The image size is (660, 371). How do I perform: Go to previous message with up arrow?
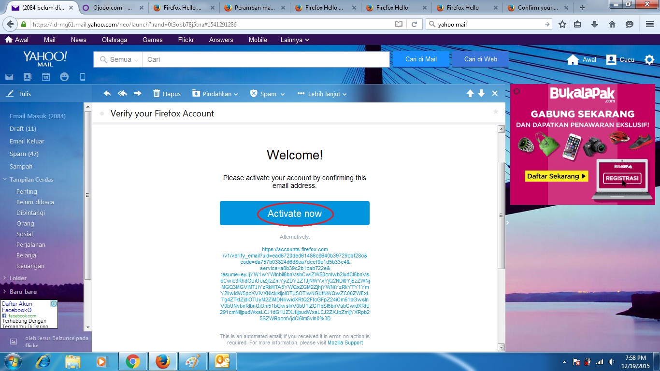click(x=470, y=94)
